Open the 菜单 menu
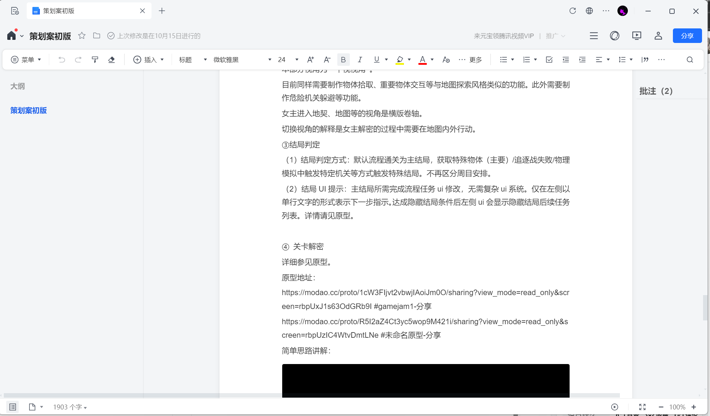710x416 pixels. (x=26, y=60)
